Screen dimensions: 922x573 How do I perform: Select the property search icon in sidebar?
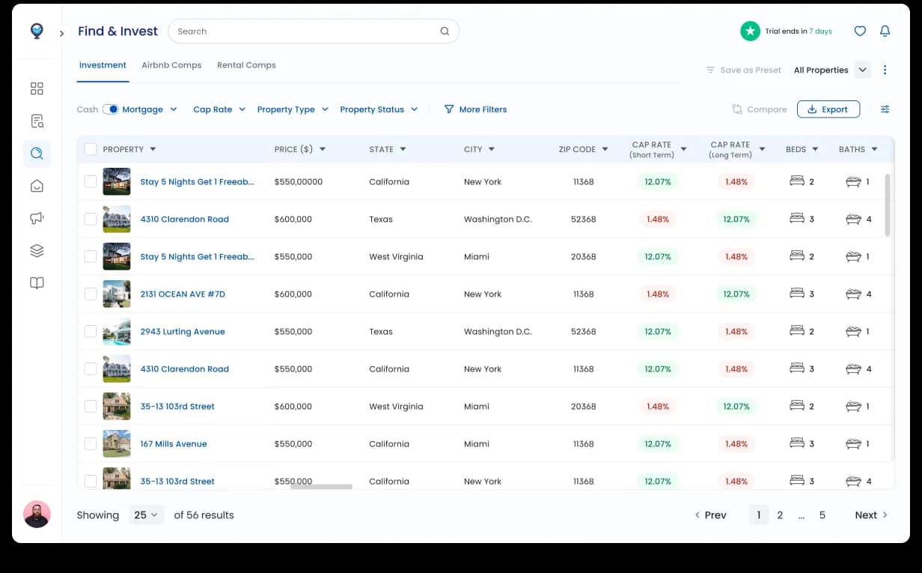pyautogui.click(x=37, y=154)
